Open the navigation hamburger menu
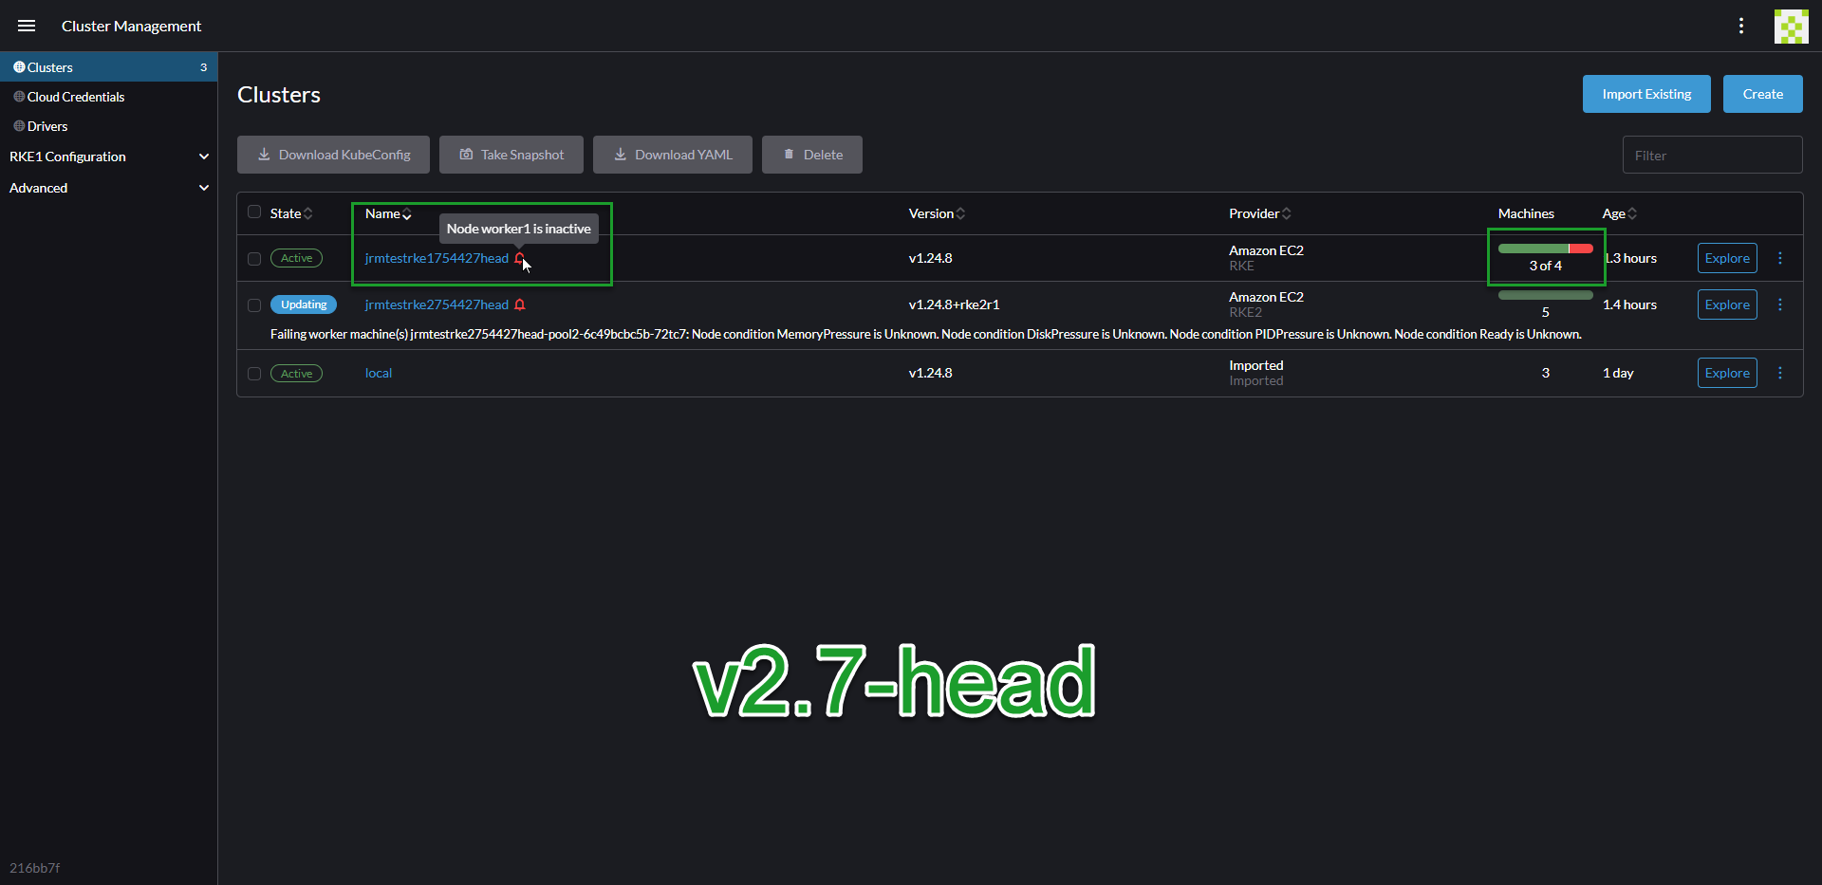Screen dimensions: 1822x885 (x=26, y=26)
